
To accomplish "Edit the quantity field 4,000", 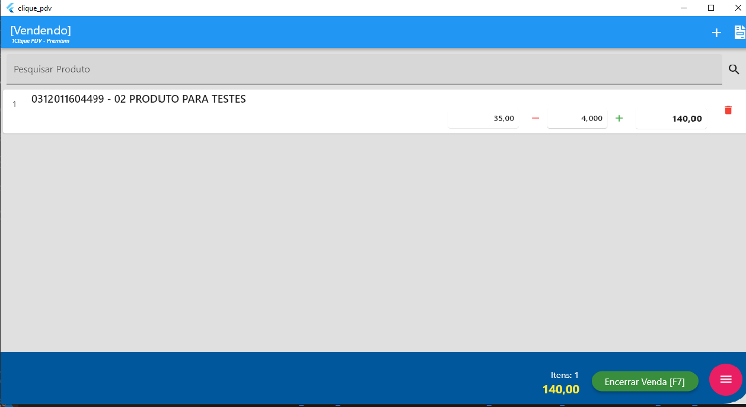I will pyautogui.click(x=577, y=118).
